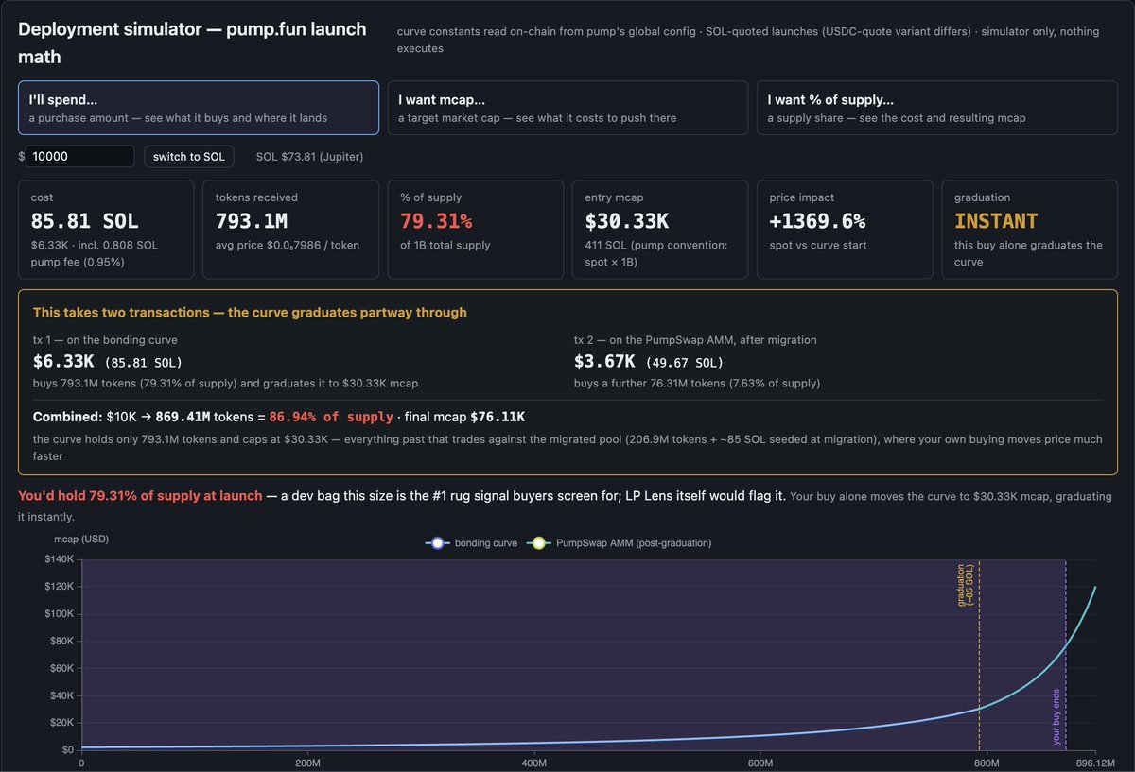
Task: Click "This takes two transactions" heading
Action: coord(250,312)
